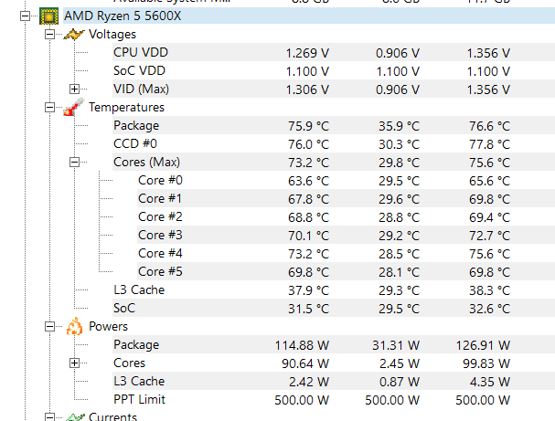
Task: Click the Core #4 minimum 28.5 °C
Action: [399, 254]
